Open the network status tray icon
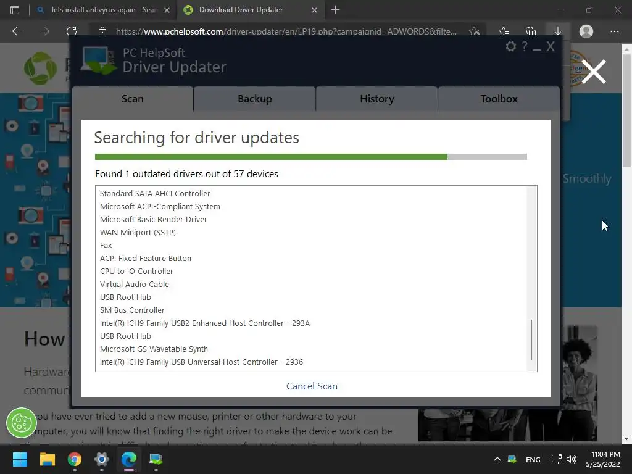The width and height of the screenshot is (632, 474). click(556, 459)
